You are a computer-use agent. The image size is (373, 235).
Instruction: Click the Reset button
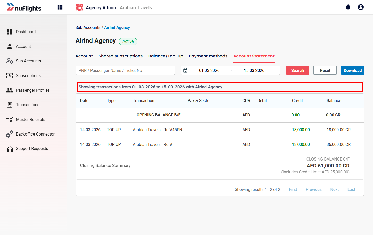(x=325, y=70)
